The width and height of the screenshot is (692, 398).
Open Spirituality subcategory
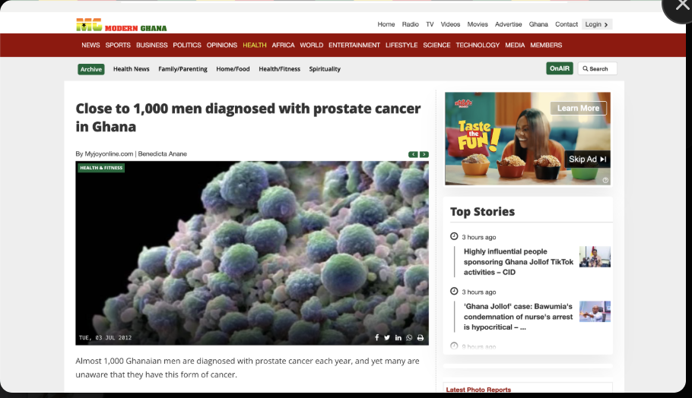325,69
